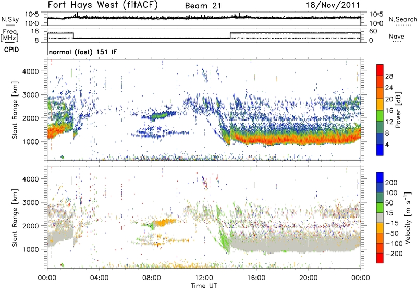The image size is (417, 289).
Task: Click the final '00:00' label ending the time axis
Action: (x=361, y=278)
